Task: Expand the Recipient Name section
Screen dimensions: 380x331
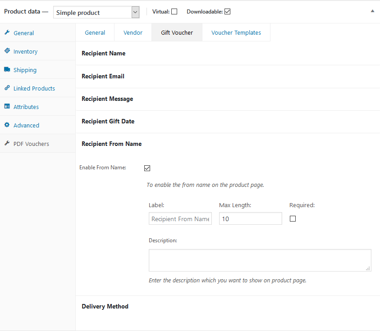Action: click(104, 54)
